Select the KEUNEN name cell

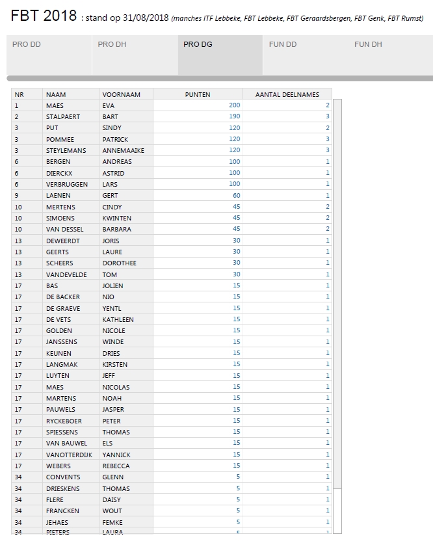71,352
